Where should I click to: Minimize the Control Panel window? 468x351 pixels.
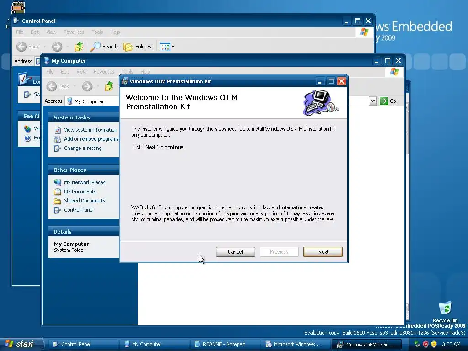pyautogui.click(x=346, y=21)
